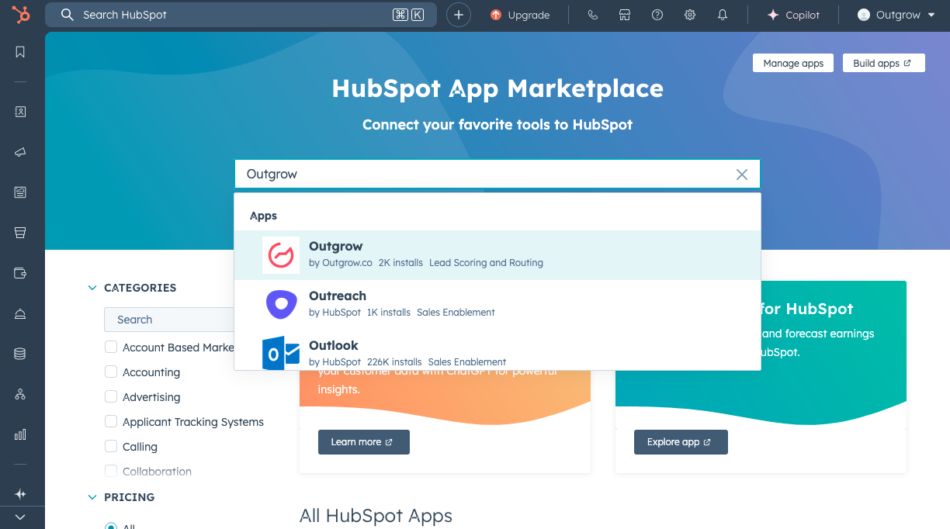Click the Apps heading in search results
This screenshot has height=529, width=950.
click(x=264, y=216)
